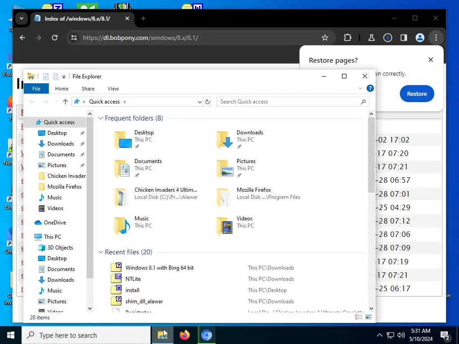Bookmark this page with star icon
The image size is (459, 344).
coord(325,38)
